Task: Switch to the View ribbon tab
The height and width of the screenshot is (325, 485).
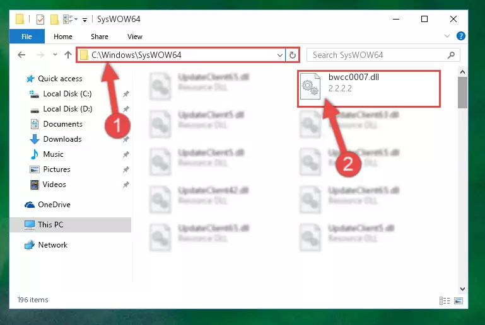Action: pos(135,37)
